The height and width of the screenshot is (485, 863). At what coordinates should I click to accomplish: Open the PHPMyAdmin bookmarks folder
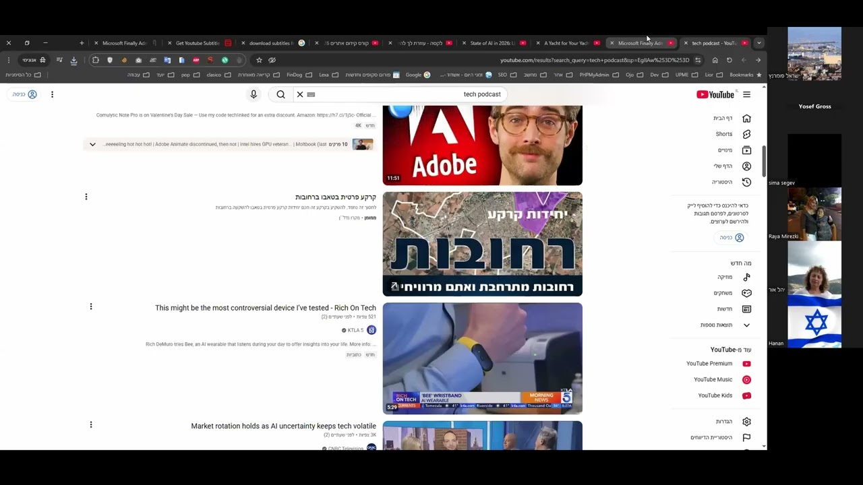point(599,75)
